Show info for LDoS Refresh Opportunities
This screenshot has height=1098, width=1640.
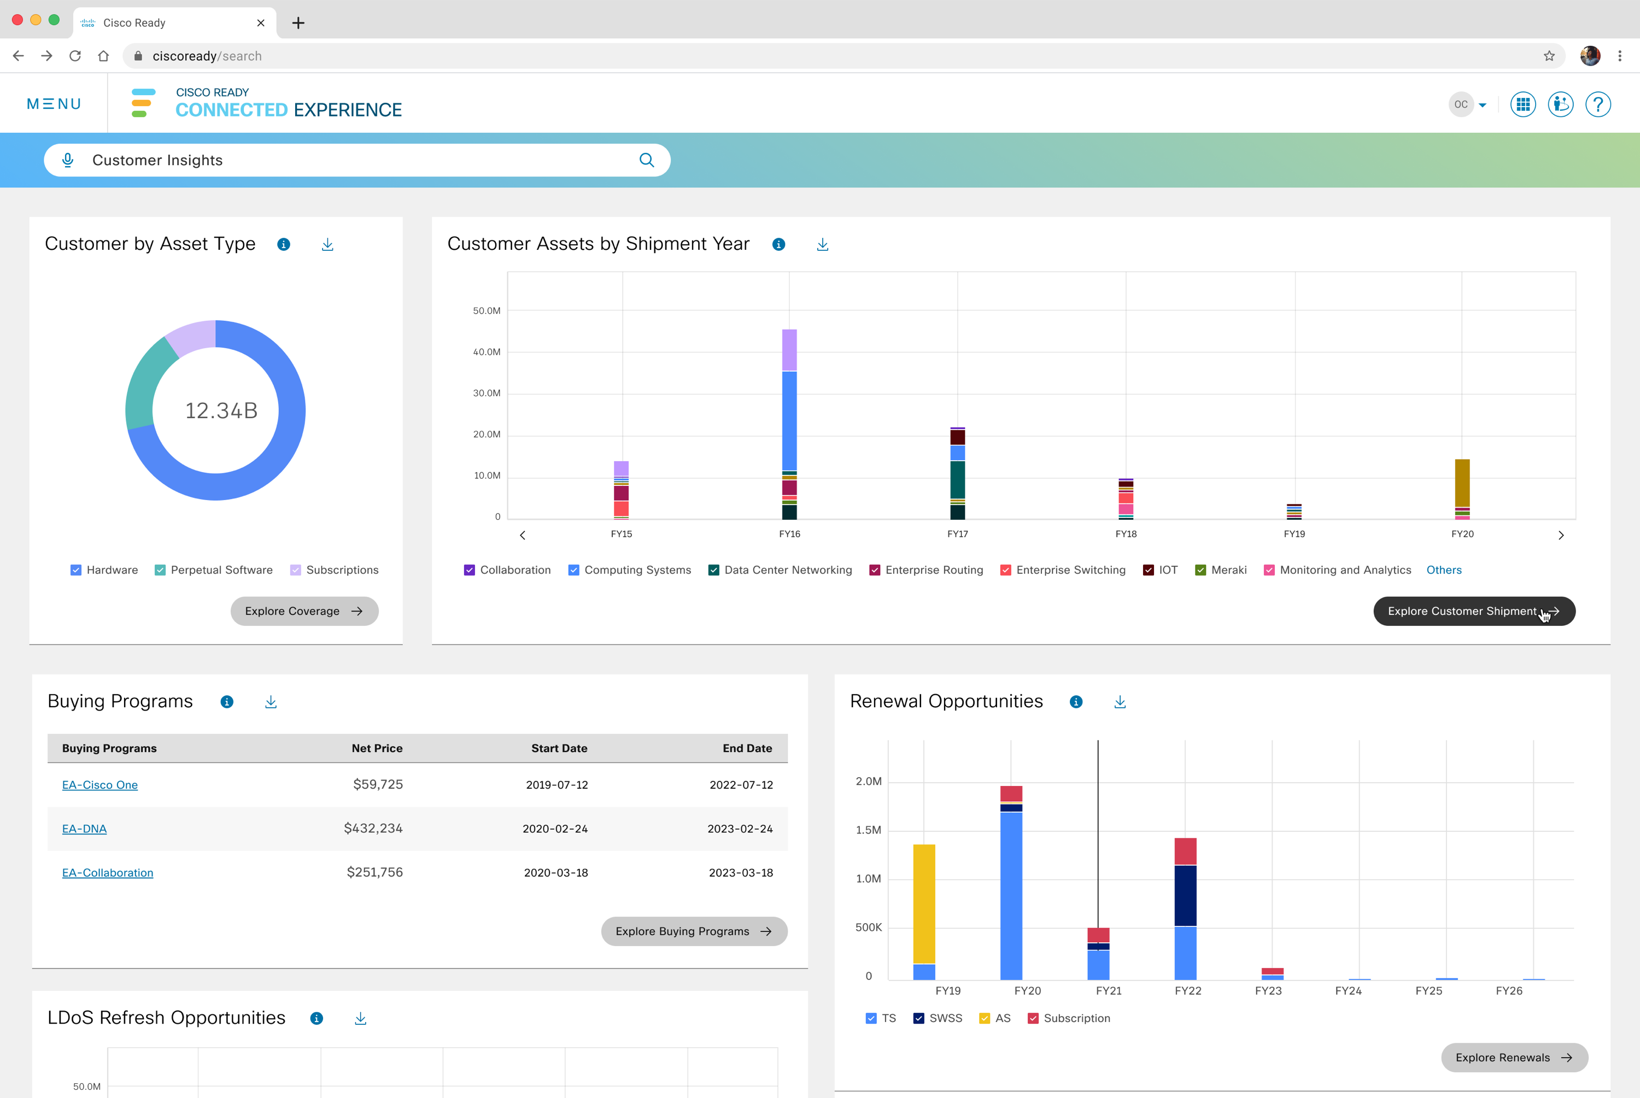317,1018
